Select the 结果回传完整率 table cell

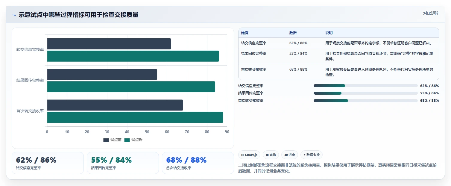point(254,54)
